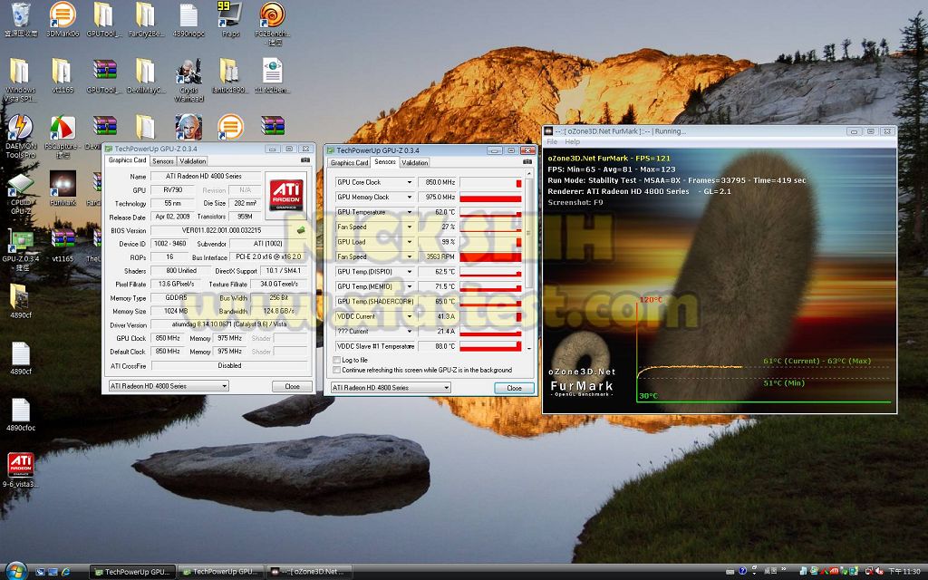This screenshot has height=580, width=928.
Task: Launch DAEMON Tools Pro from the desktop
Action: point(19,130)
